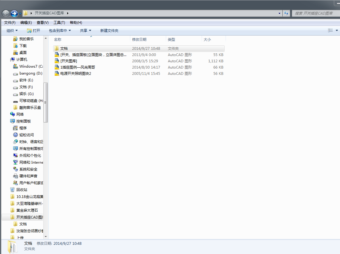Select the AutoCAD icon for 电源开关照明图块2
The height and width of the screenshot is (254, 340).
click(56, 74)
